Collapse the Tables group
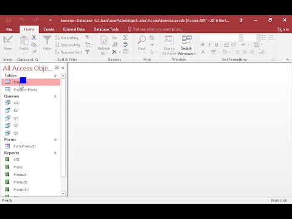The image size is (292, 219). click(x=55, y=75)
